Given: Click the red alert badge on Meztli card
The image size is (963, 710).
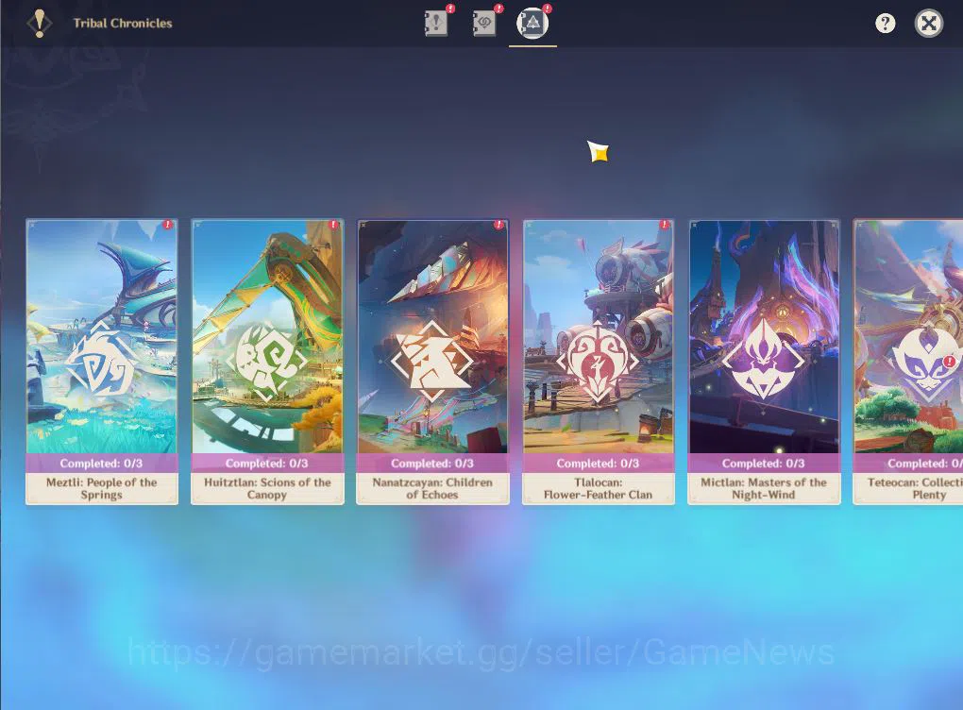Looking at the screenshot, I should point(168,225).
